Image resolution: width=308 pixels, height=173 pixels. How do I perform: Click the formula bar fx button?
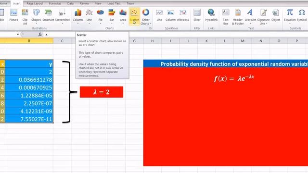tap(40, 35)
